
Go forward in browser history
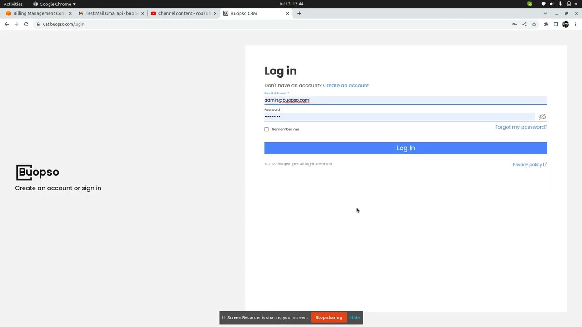tap(16, 24)
